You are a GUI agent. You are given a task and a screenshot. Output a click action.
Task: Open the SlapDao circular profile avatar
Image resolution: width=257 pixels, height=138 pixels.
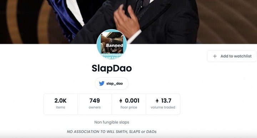[x=112, y=44]
